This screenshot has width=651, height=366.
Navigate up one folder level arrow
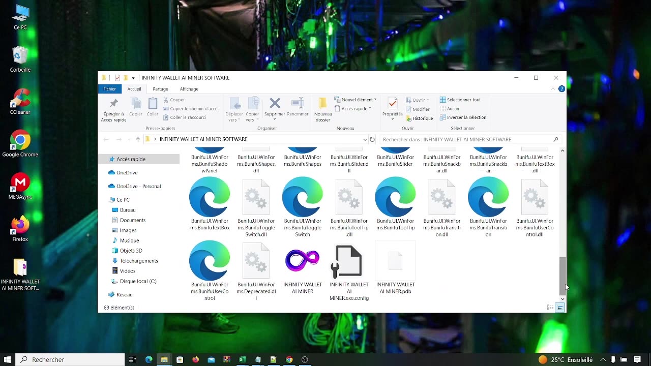tap(137, 139)
